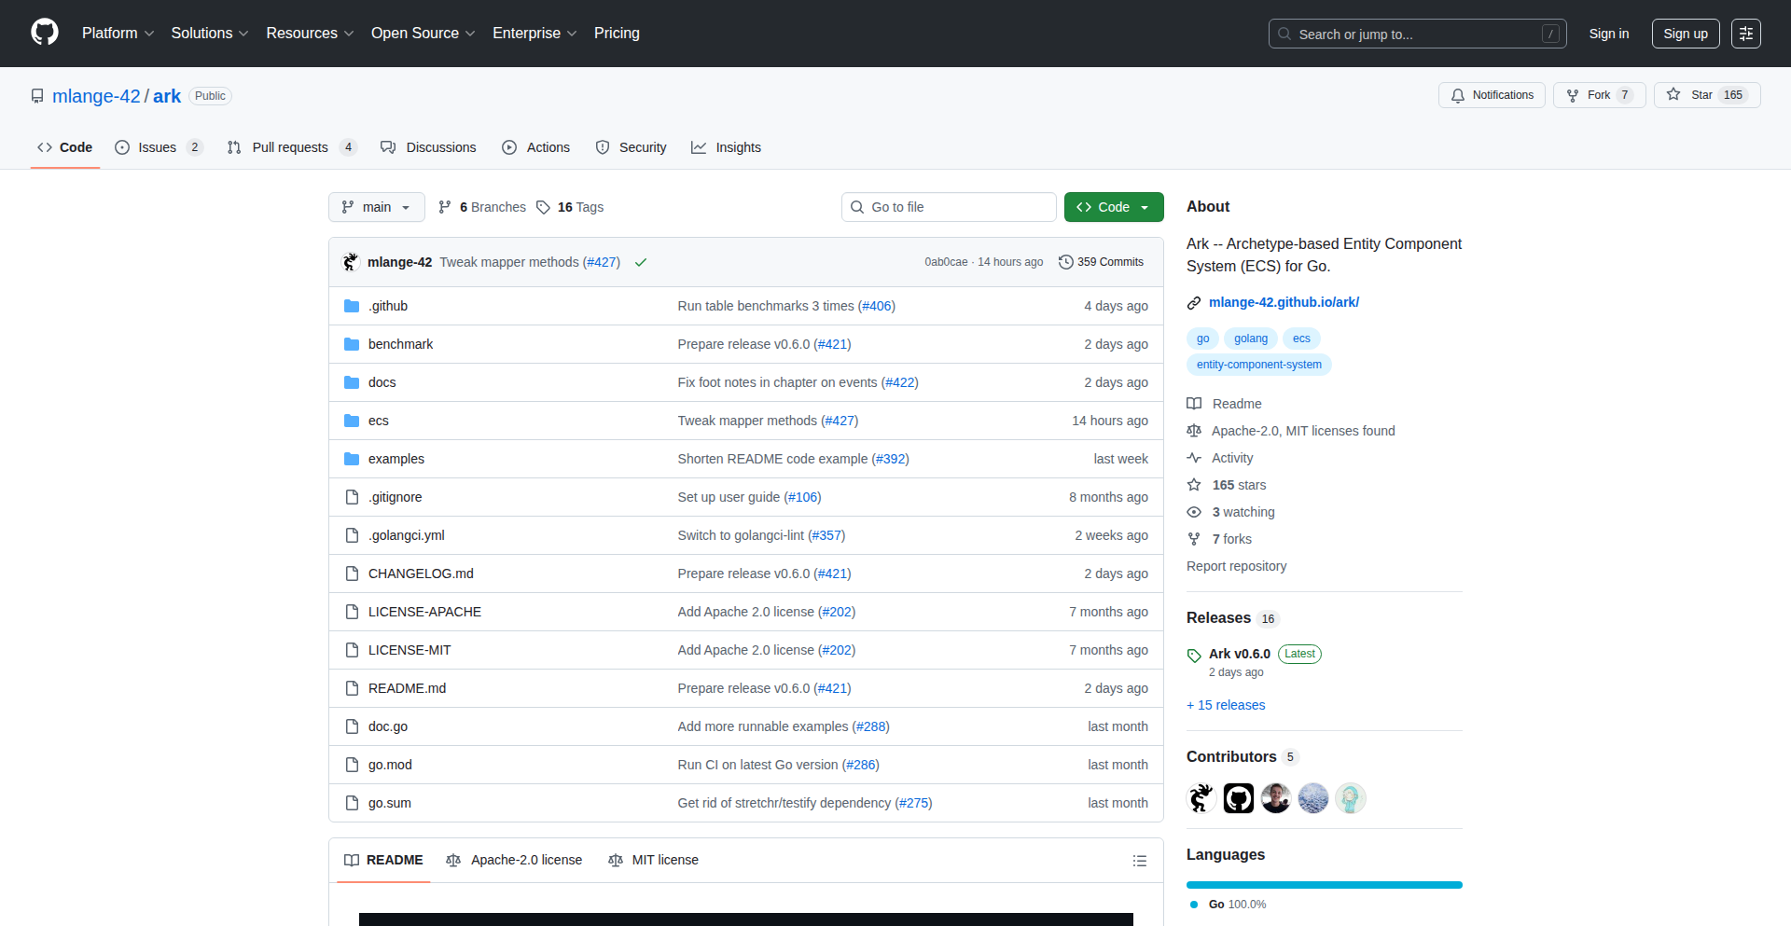Switch to the Issues tab
The image size is (1791, 926).
[159, 147]
